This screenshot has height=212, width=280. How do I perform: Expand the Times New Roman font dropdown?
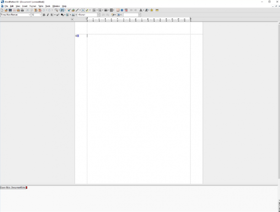point(29,15)
